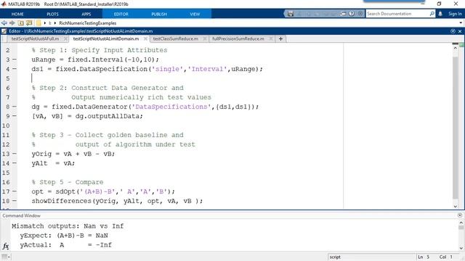Viewport: 465px width, 261px height.
Task: Open the Command Window actions dropdown
Action: (460, 215)
